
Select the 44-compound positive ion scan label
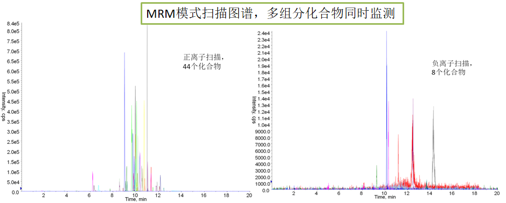[x=202, y=62]
